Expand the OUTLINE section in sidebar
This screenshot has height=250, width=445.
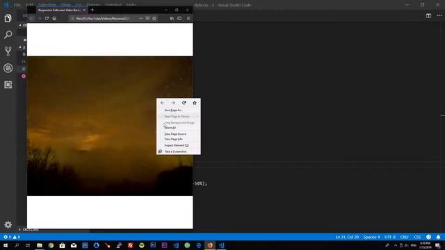point(31,229)
